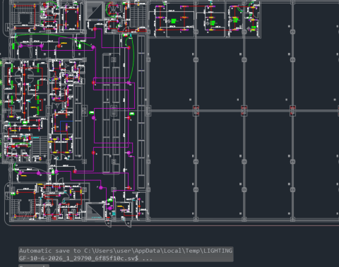Select the stair symbol right of the upper shaft
Screen dimensions: 339x267
pyautogui.click(x=138, y=17)
